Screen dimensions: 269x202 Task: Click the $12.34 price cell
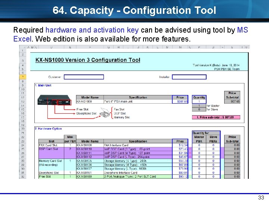click(180, 145)
